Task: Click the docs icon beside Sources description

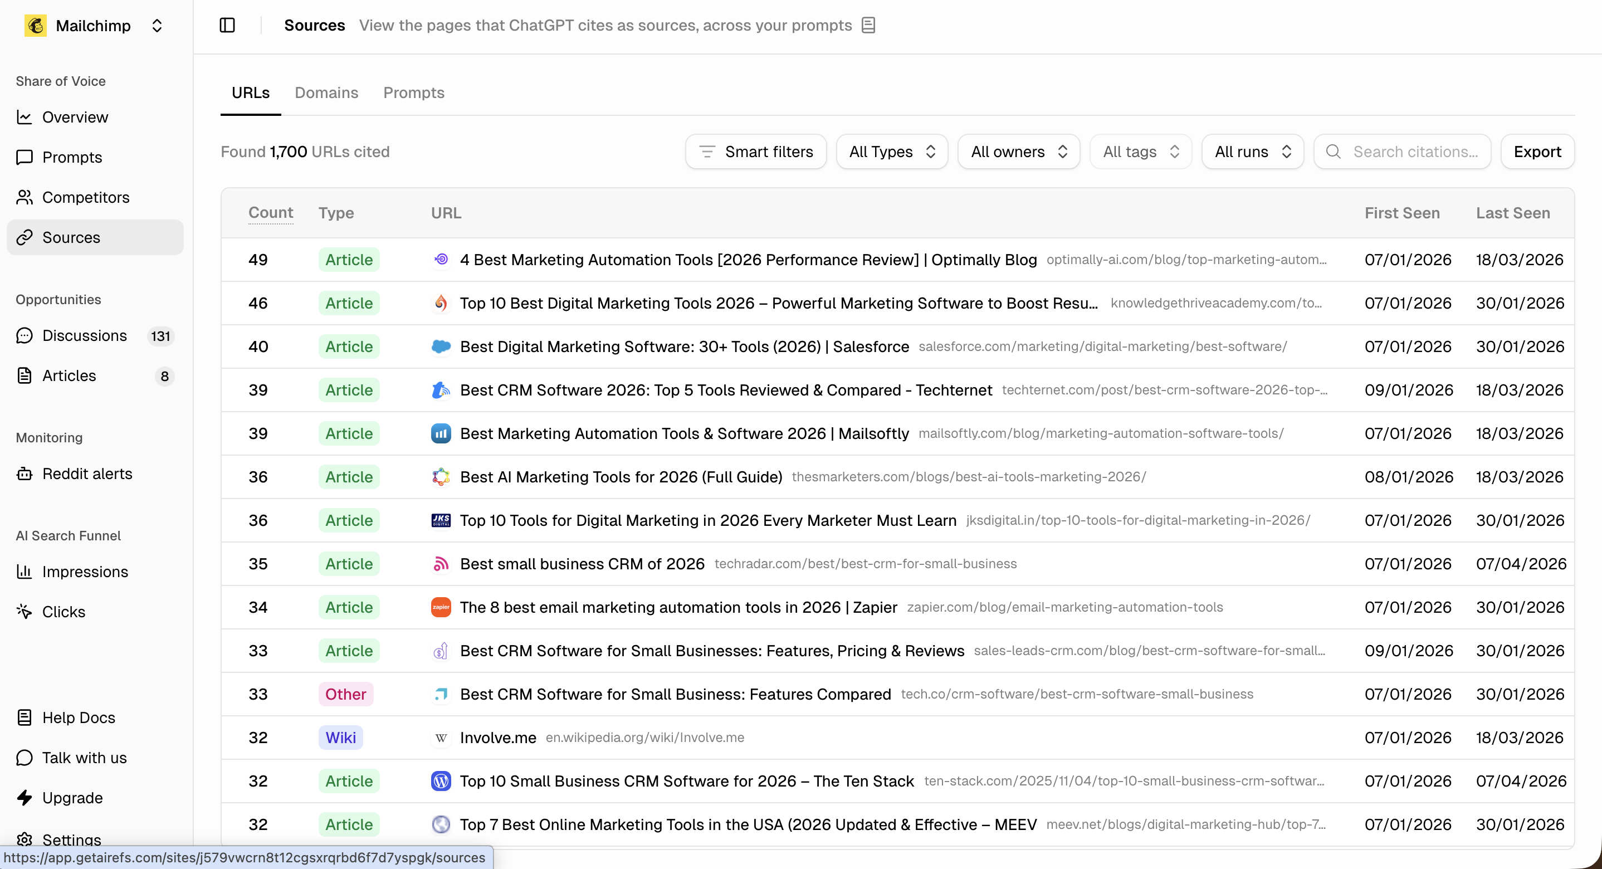Action: pyautogui.click(x=868, y=25)
